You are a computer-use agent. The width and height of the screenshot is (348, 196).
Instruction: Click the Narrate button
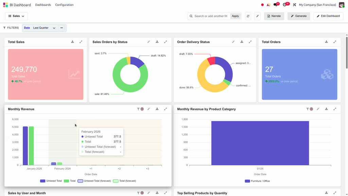(274, 16)
